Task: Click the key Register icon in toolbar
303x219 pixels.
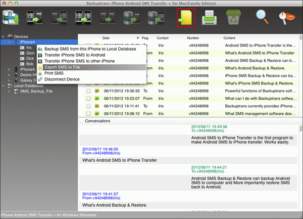Action: point(287,18)
